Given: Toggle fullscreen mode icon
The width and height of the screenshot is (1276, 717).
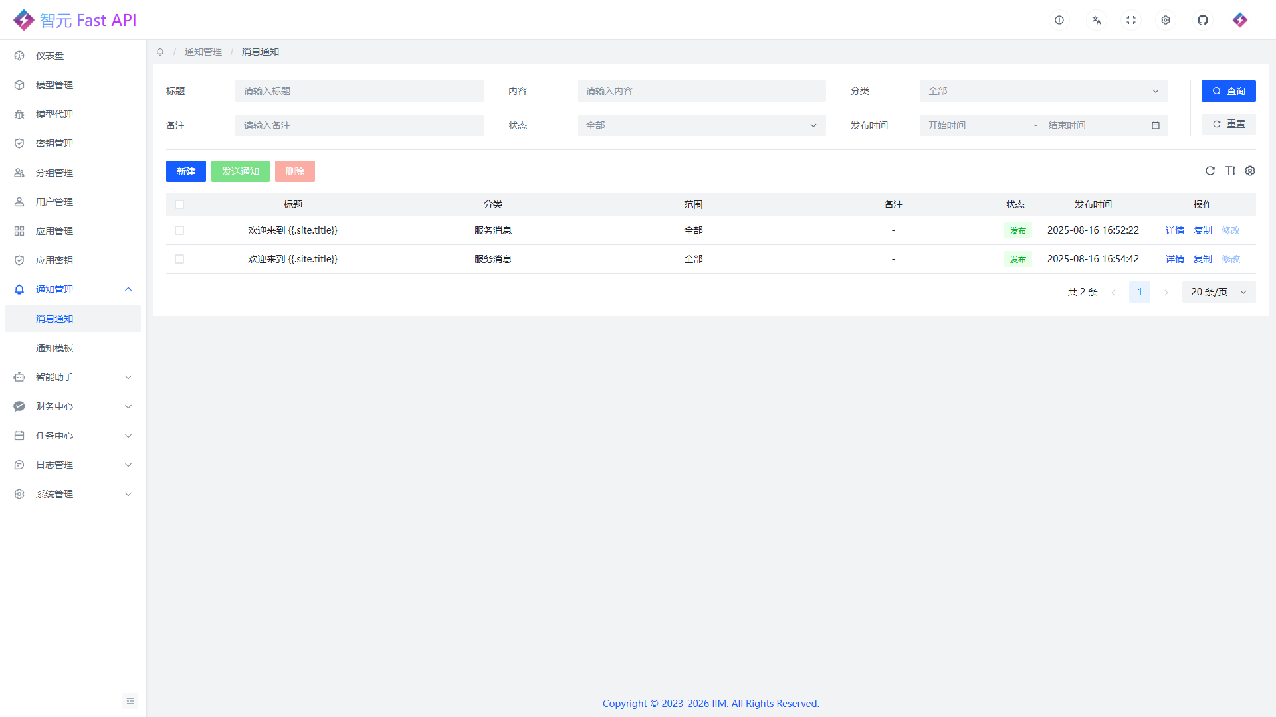Looking at the screenshot, I should [1131, 20].
